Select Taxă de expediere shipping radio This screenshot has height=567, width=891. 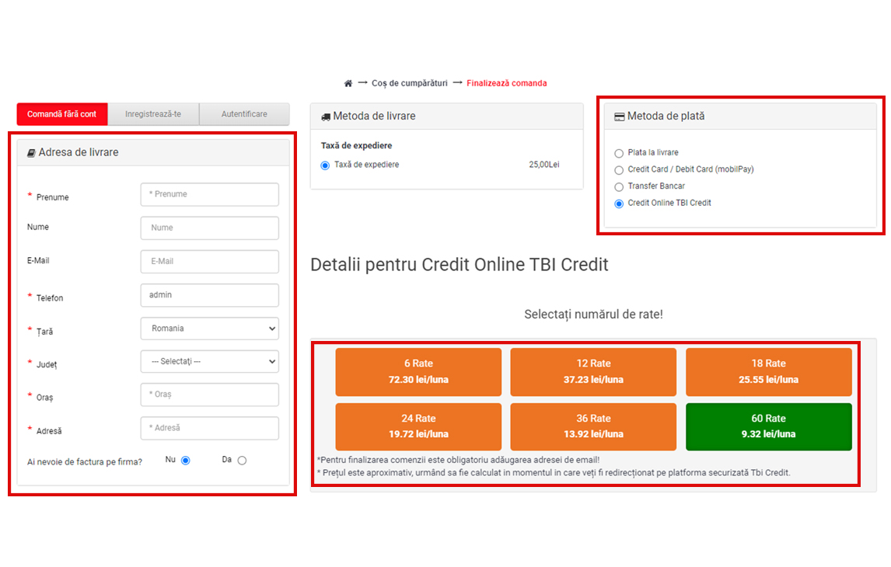point(325,165)
